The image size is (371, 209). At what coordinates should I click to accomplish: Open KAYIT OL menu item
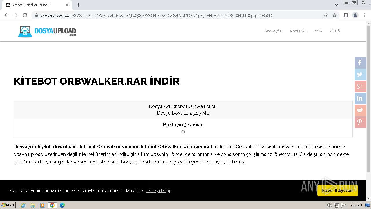298,31
